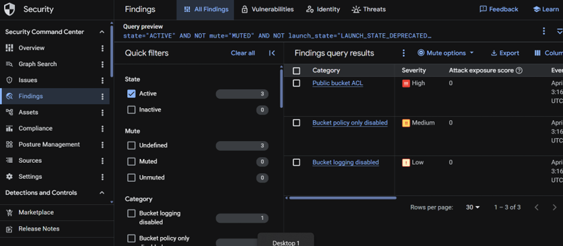Screen dimensions: 563x246
Task: Click the Compliance icon in sidebar
Action: click(10, 128)
